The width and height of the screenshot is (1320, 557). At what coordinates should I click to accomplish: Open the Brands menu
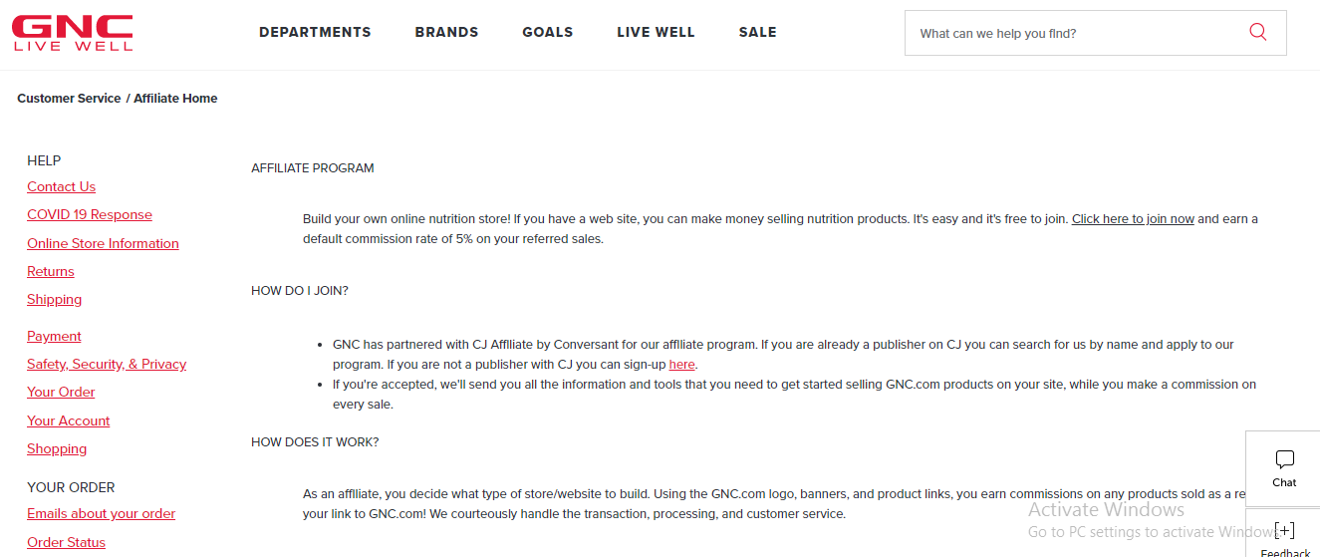(x=446, y=33)
